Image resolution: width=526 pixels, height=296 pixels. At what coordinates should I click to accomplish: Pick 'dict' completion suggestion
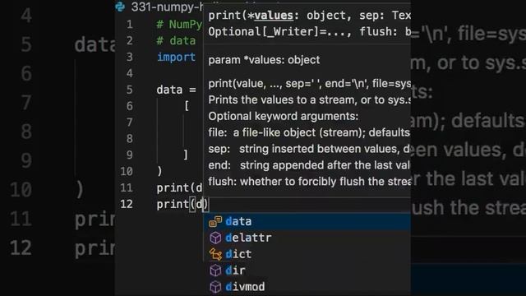[307, 254]
